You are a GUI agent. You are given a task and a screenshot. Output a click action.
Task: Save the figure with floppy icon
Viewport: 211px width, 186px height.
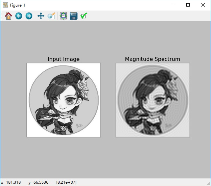tap(74, 16)
